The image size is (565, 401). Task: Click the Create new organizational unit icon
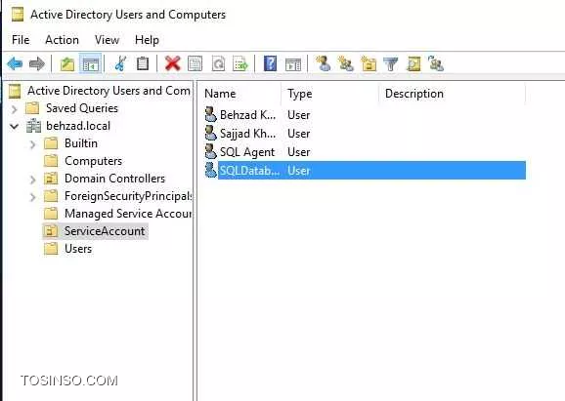tap(369, 64)
